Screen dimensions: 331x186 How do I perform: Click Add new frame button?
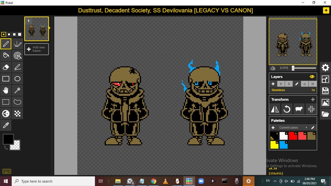coord(36,49)
